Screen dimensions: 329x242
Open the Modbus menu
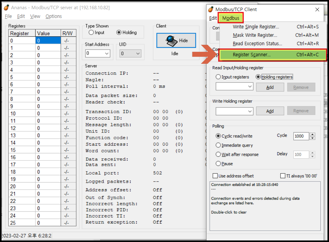pyautogui.click(x=230, y=18)
